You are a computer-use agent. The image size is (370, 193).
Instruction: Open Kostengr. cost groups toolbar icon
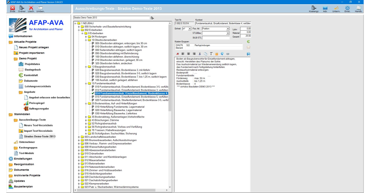314,8
